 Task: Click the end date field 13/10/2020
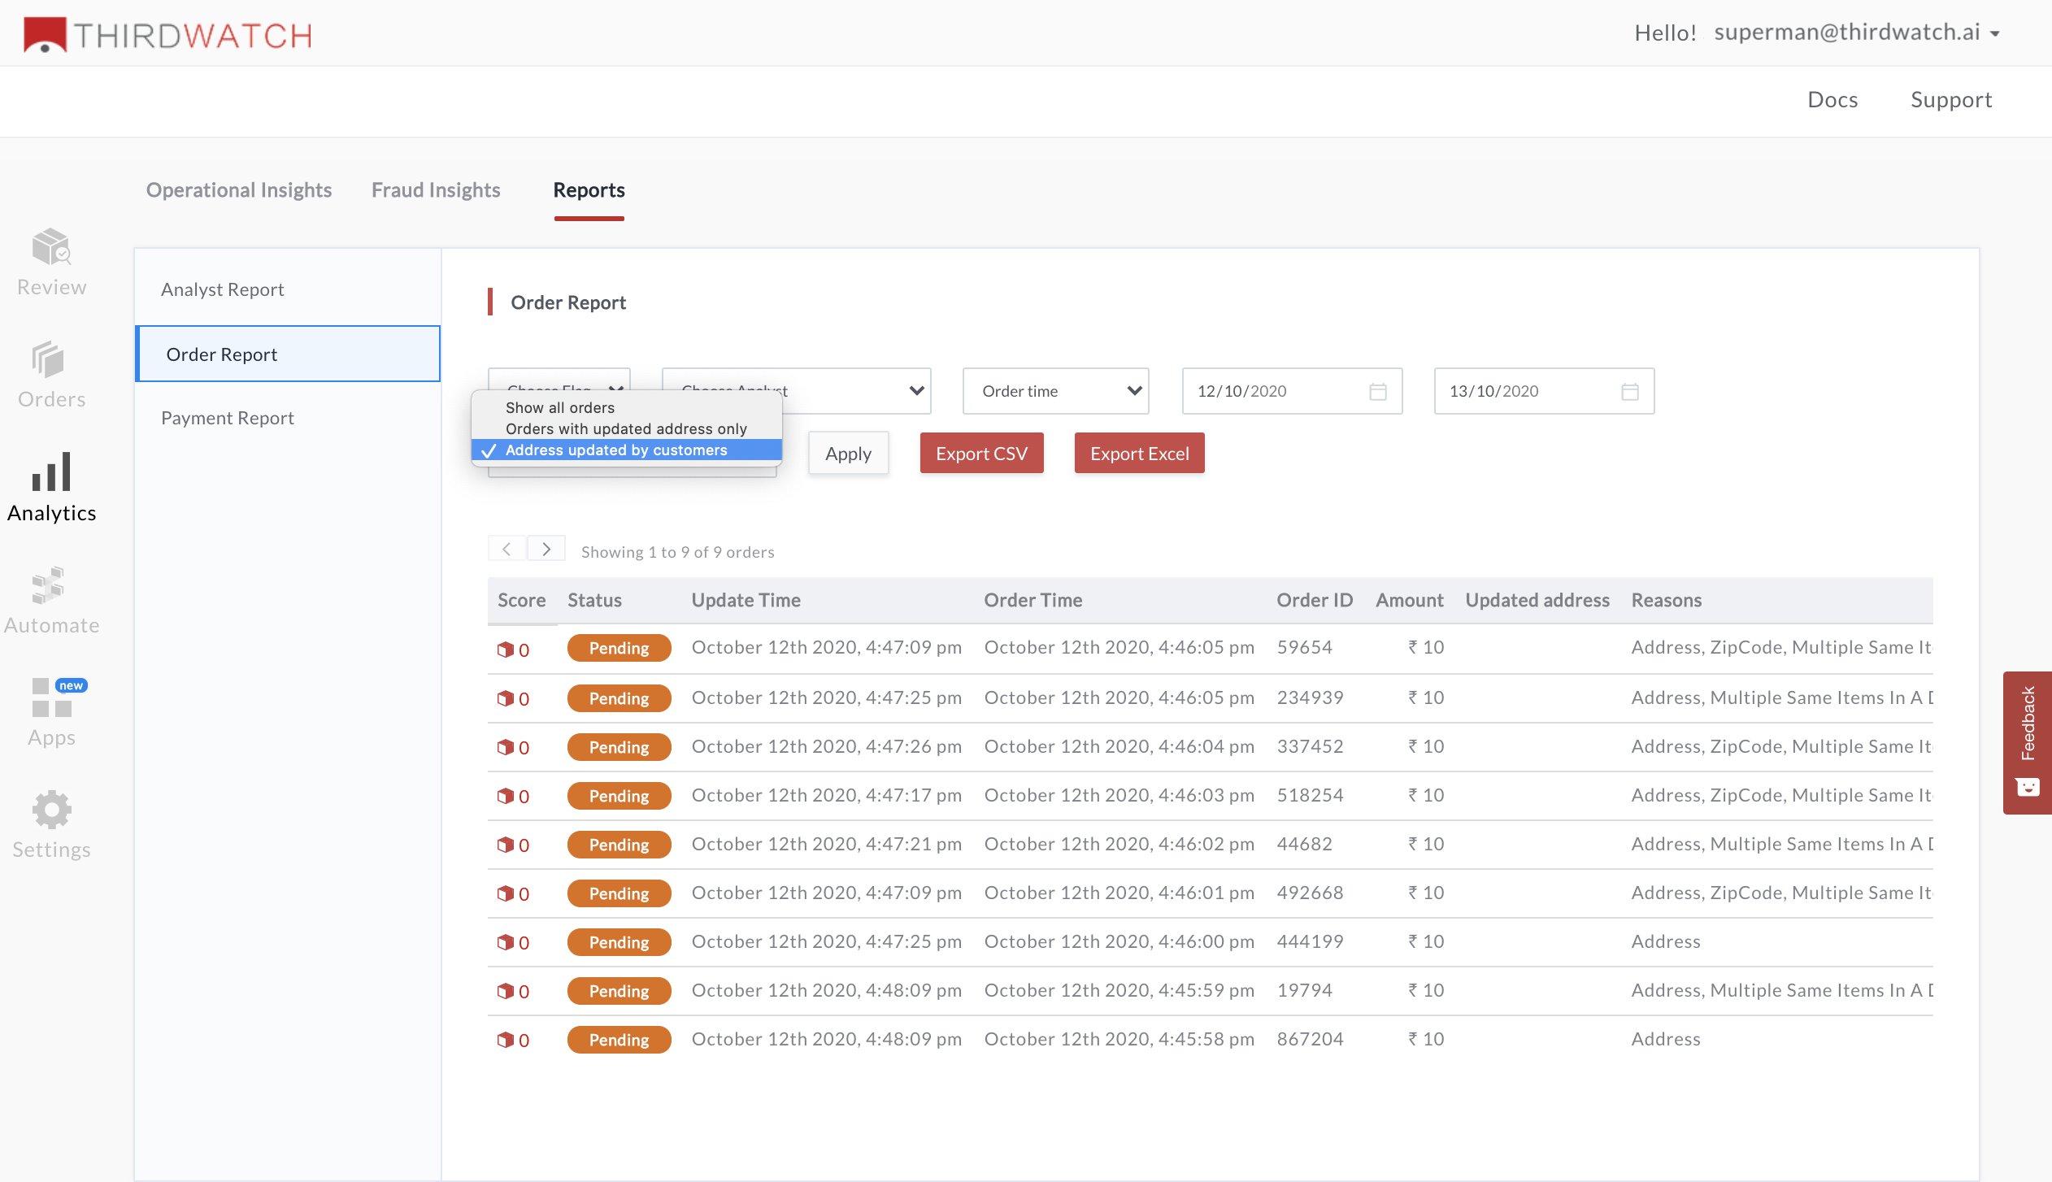(x=1544, y=391)
